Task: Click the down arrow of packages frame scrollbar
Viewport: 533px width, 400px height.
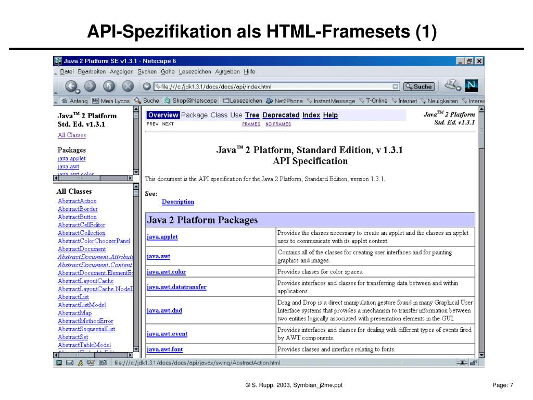Action: coord(136,172)
